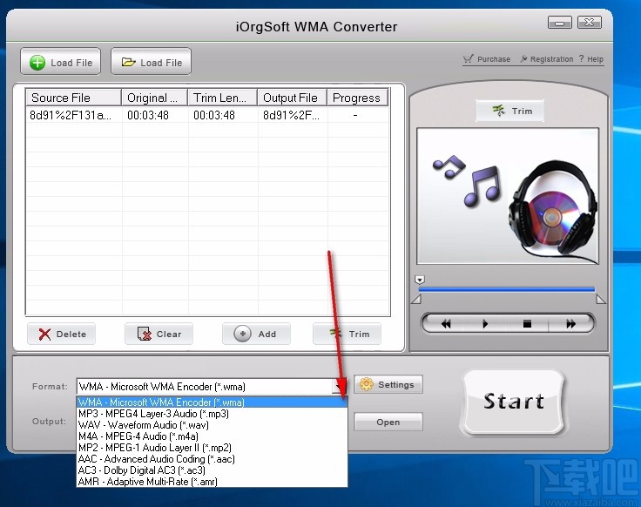This screenshot has height=507, width=641.
Task: Click the Trim button below the file list
Action: coord(347,334)
